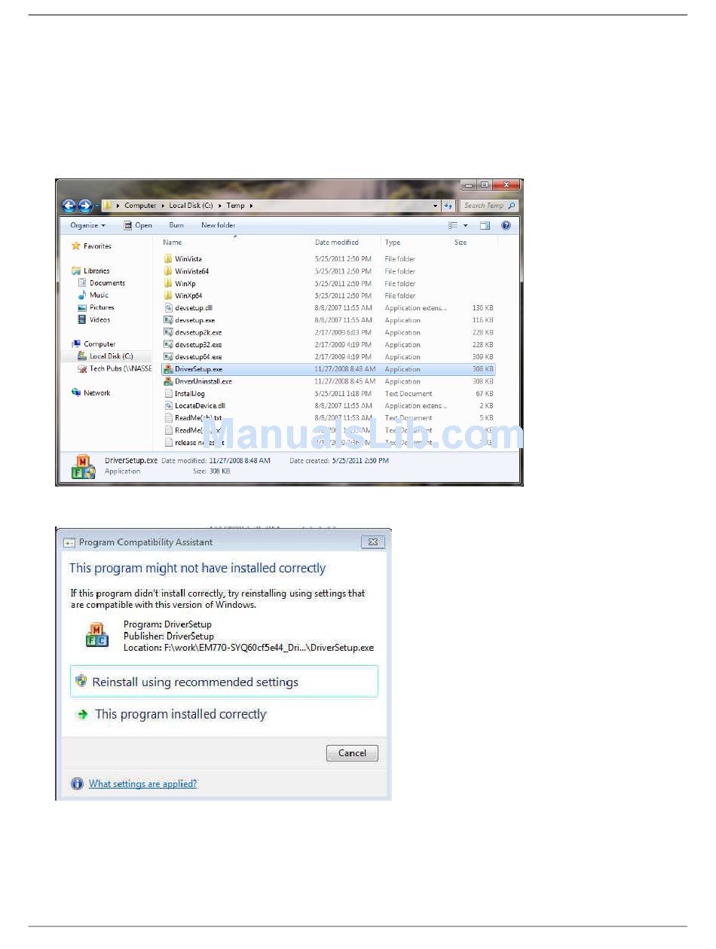Select the WinVista64 folder icon
Screen dimensions: 716x949
click(168, 271)
